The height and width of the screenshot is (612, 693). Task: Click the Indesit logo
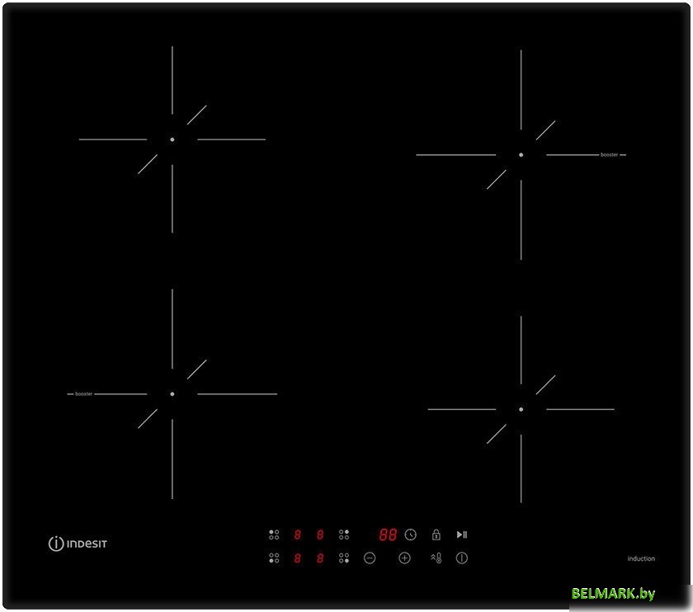pyautogui.click(x=78, y=544)
